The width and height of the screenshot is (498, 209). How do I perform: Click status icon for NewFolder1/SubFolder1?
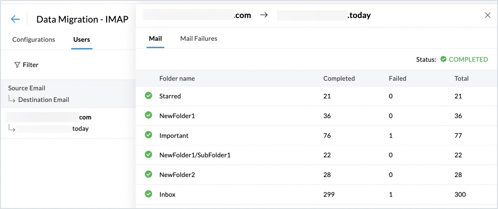pyautogui.click(x=148, y=155)
